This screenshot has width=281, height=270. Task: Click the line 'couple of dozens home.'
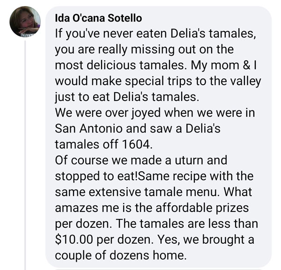coord(121,255)
